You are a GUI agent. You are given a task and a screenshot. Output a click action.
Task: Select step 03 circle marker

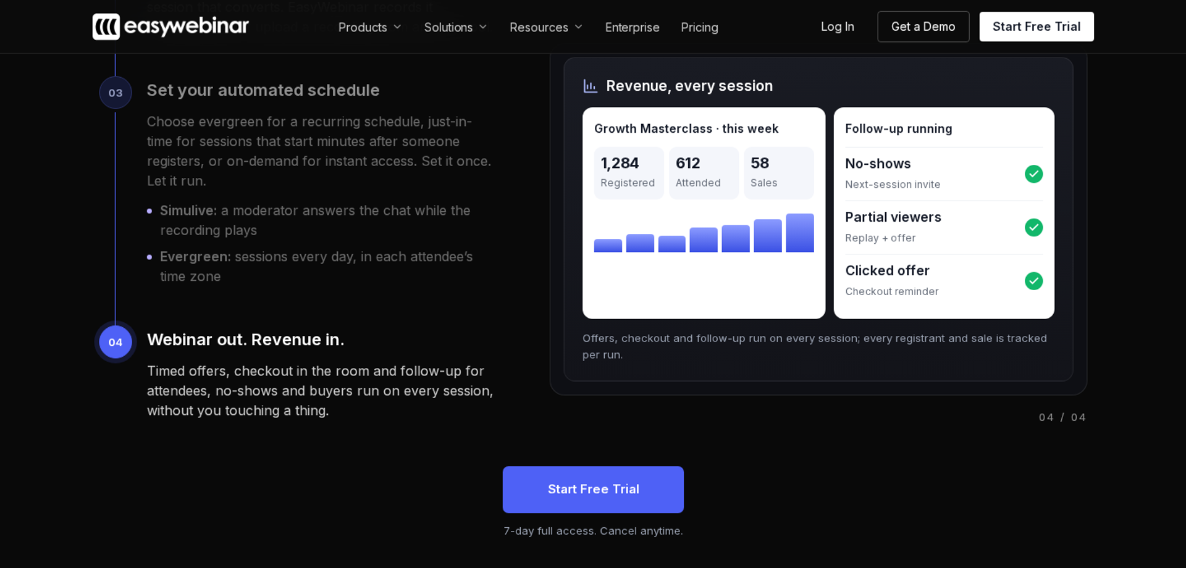point(116,93)
